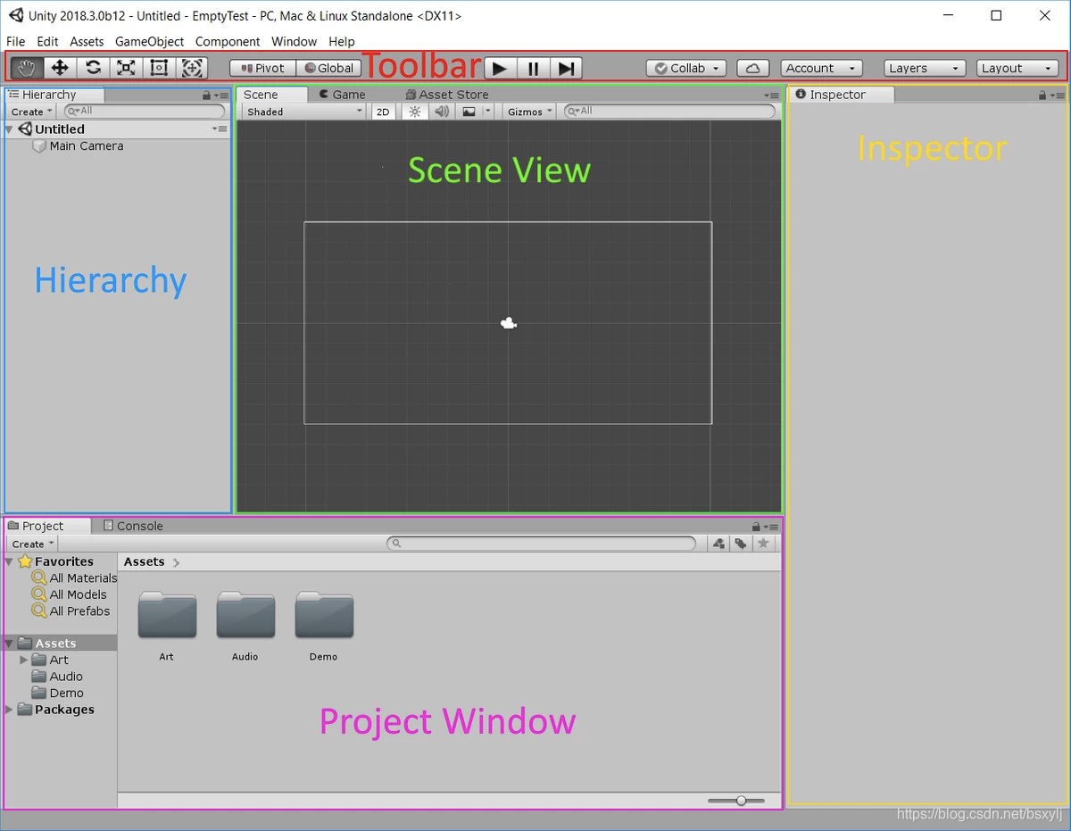Select Main Camera in Hierarchy
The image size is (1071, 831).
(x=87, y=145)
